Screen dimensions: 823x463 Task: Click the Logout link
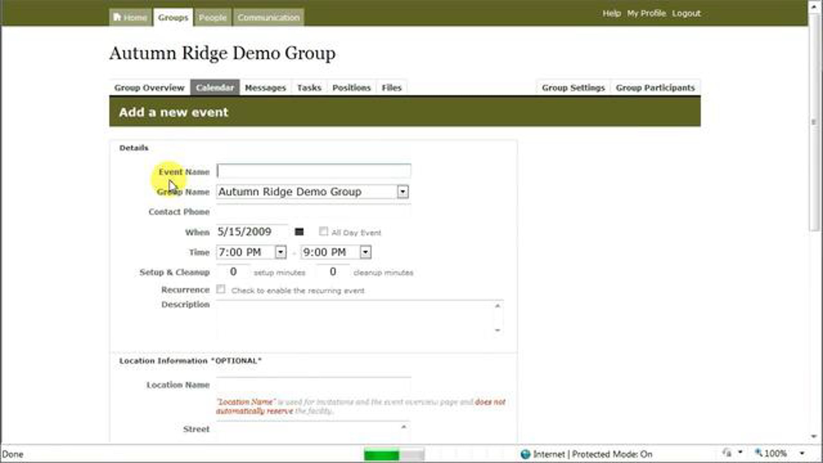686,13
